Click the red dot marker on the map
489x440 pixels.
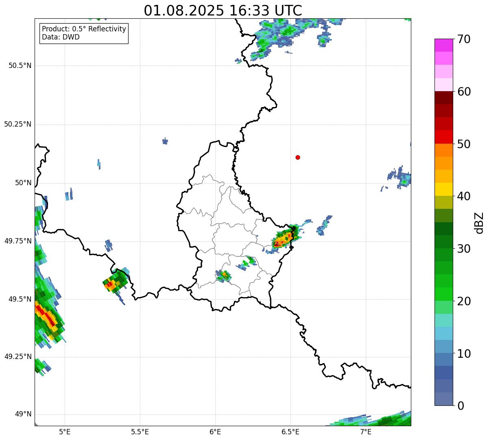[298, 158]
